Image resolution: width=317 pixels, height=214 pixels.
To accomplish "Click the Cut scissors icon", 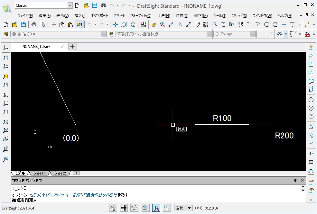I will pos(53,25).
